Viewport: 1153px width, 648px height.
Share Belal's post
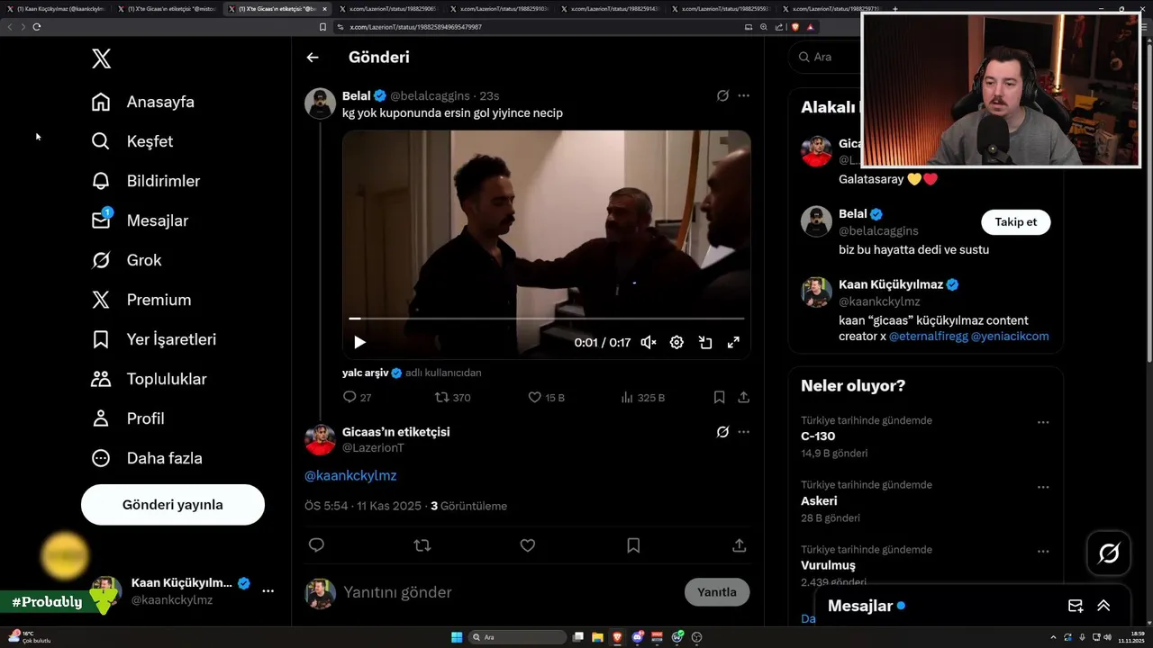tap(743, 397)
